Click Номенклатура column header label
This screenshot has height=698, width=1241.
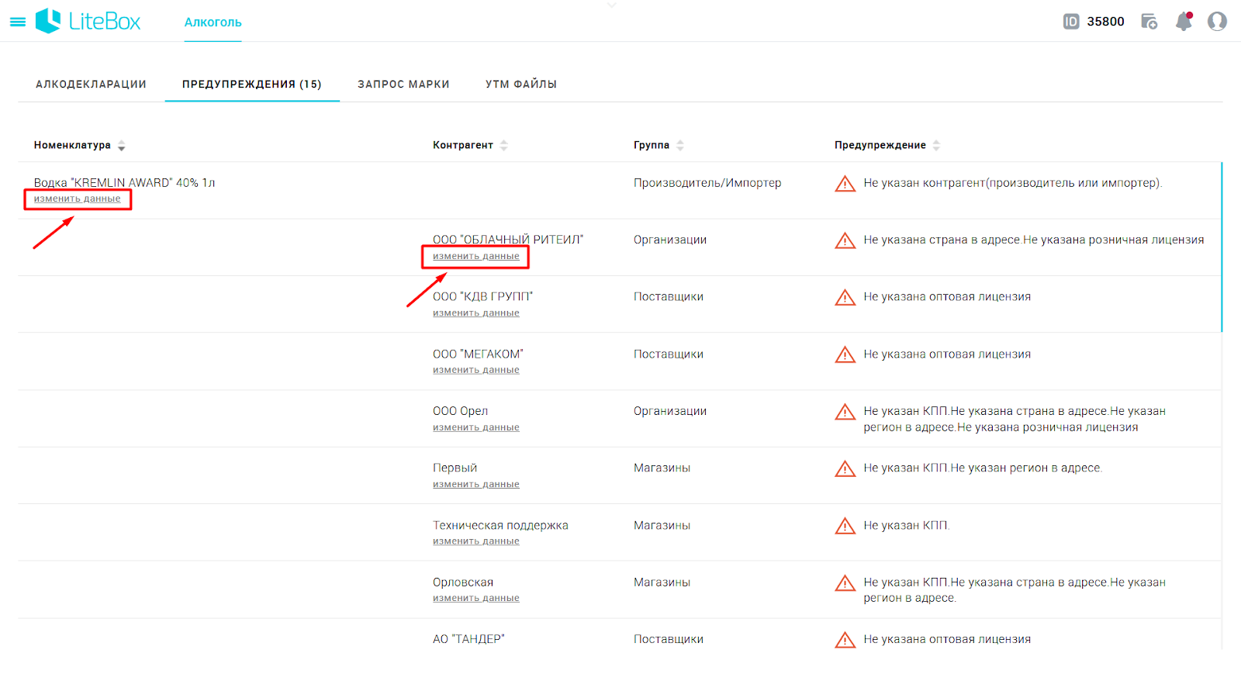pos(72,145)
